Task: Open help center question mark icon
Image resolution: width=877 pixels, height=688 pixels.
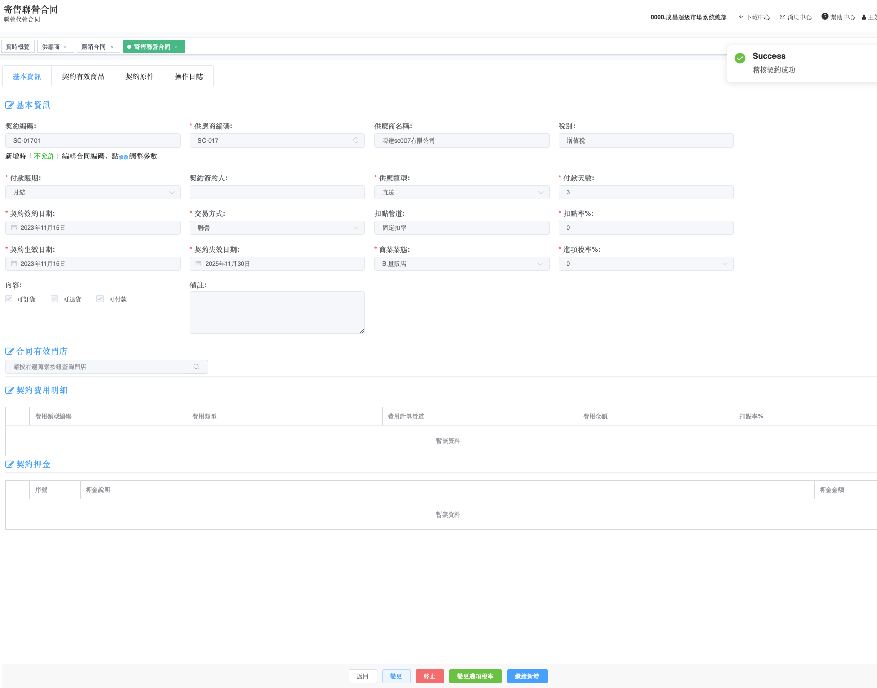Action: [x=825, y=17]
